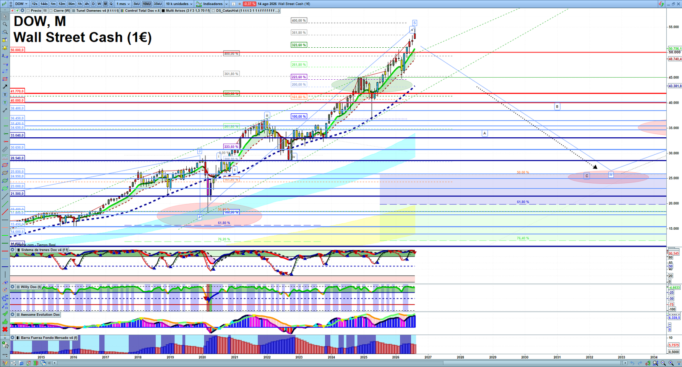
Task: Close the Barra Fuerza Fondo Mercado v4 panel
Action: pyautogui.click(x=13, y=338)
